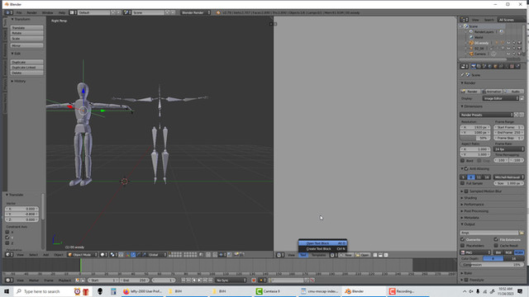This screenshot has width=529, height=297.
Task: Open the PNG file format dropdown
Action: click(475, 252)
